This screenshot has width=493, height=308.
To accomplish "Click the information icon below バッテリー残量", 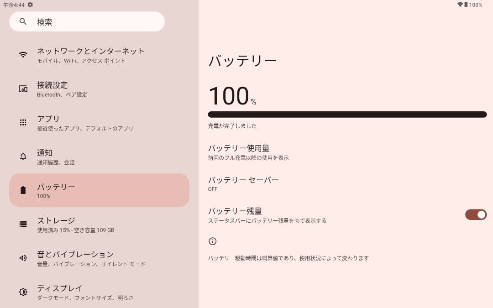I will point(212,241).
